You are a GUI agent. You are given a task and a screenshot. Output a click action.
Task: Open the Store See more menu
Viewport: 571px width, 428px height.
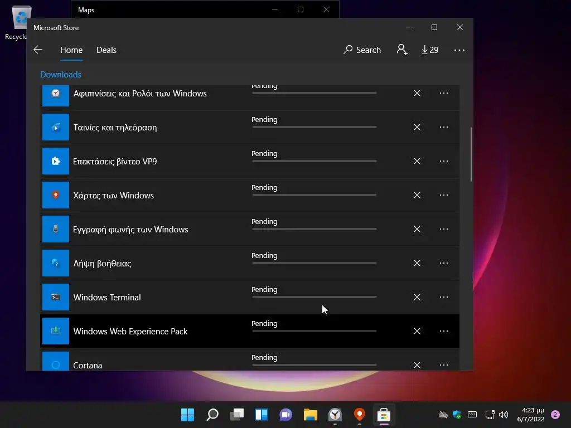pyautogui.click(x=459, y=50)
